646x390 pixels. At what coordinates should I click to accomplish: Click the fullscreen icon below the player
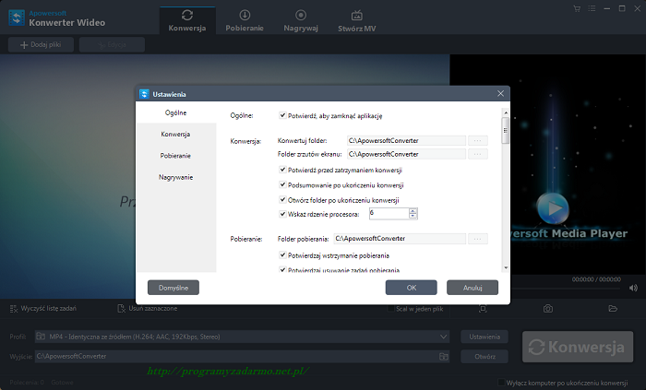click(x=484, y=308)
